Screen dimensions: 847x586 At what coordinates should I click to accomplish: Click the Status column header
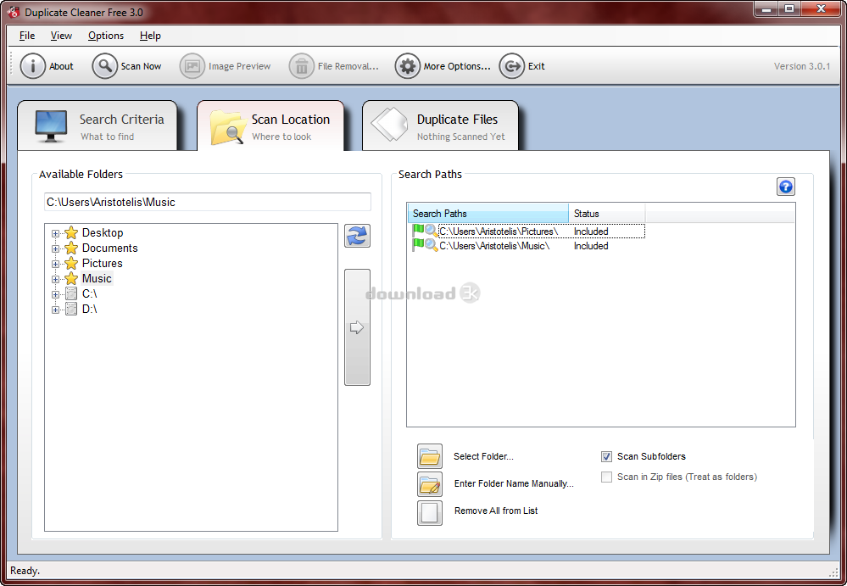[x=606, y=214]
